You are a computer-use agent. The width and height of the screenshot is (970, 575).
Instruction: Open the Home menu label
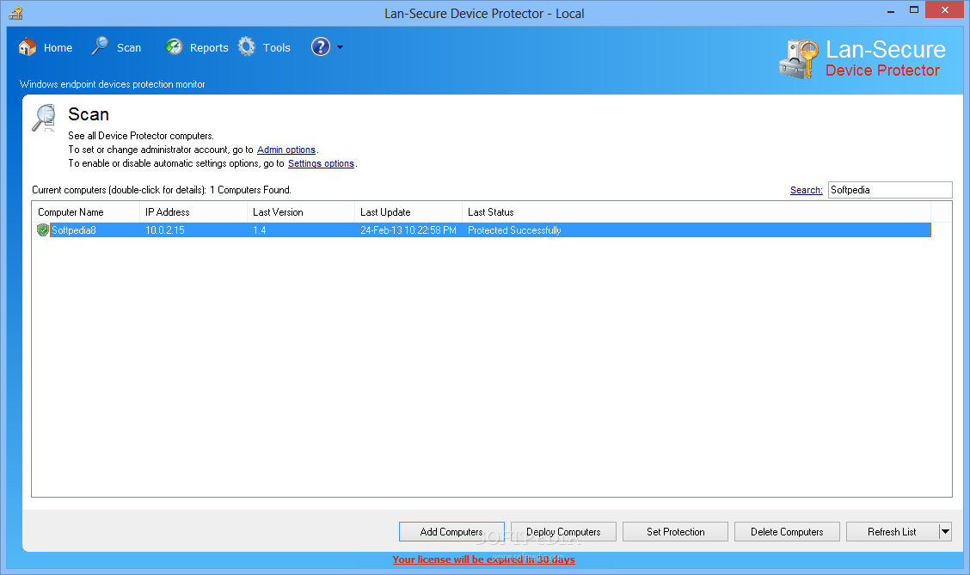tap(58, 47)
